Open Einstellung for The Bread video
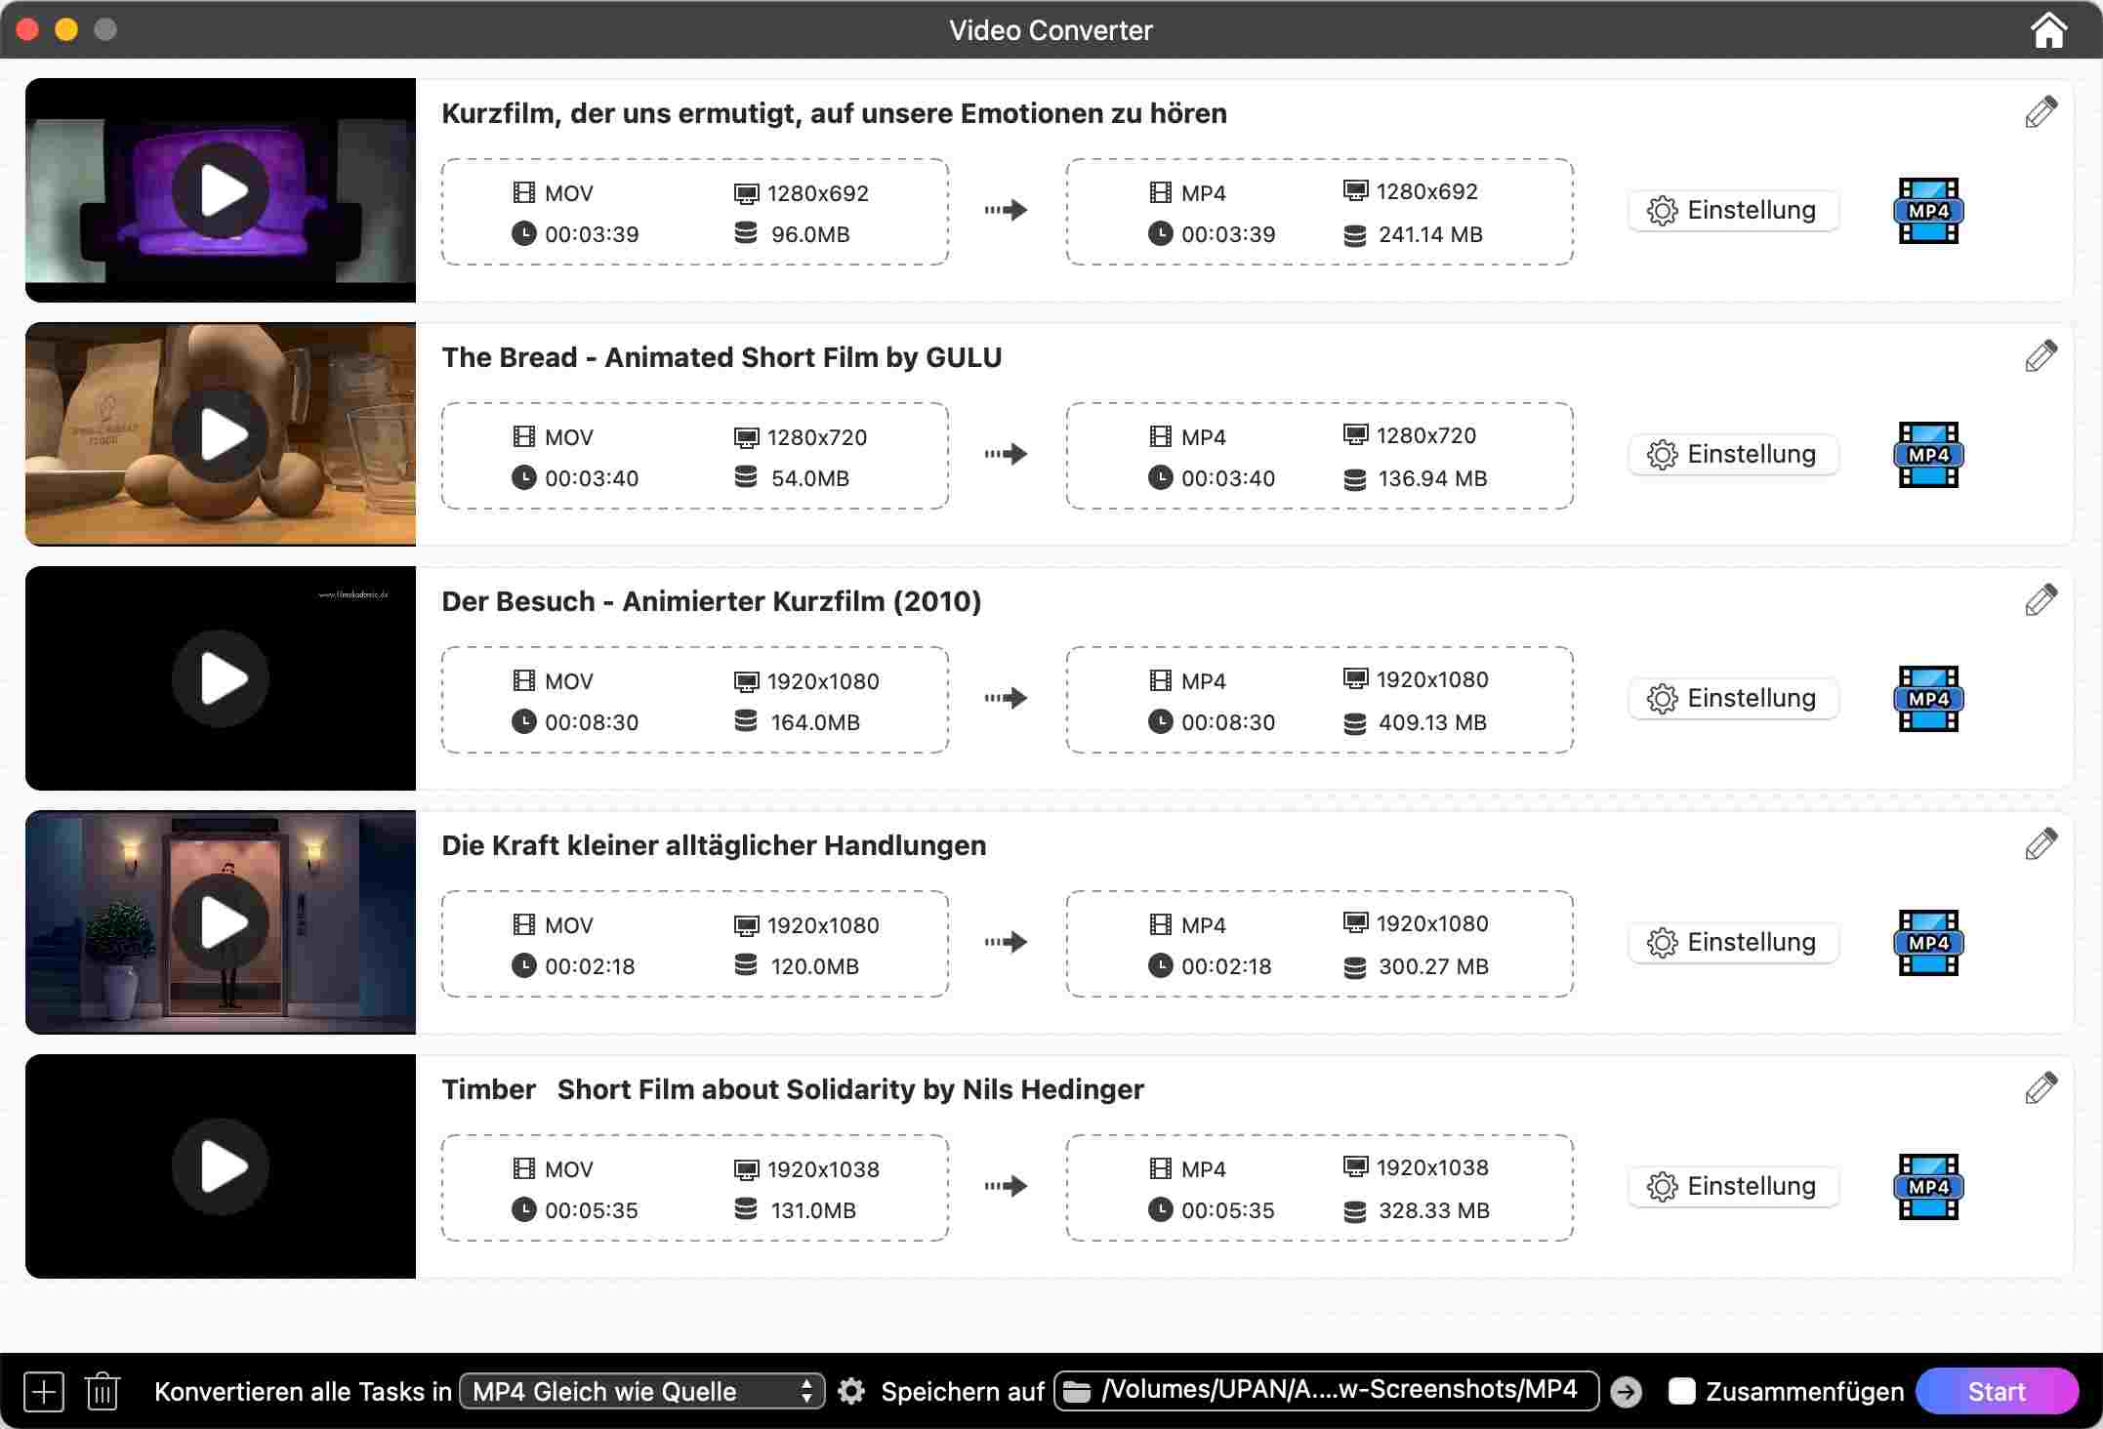 pyautogui.click(x=1733, y=454)
